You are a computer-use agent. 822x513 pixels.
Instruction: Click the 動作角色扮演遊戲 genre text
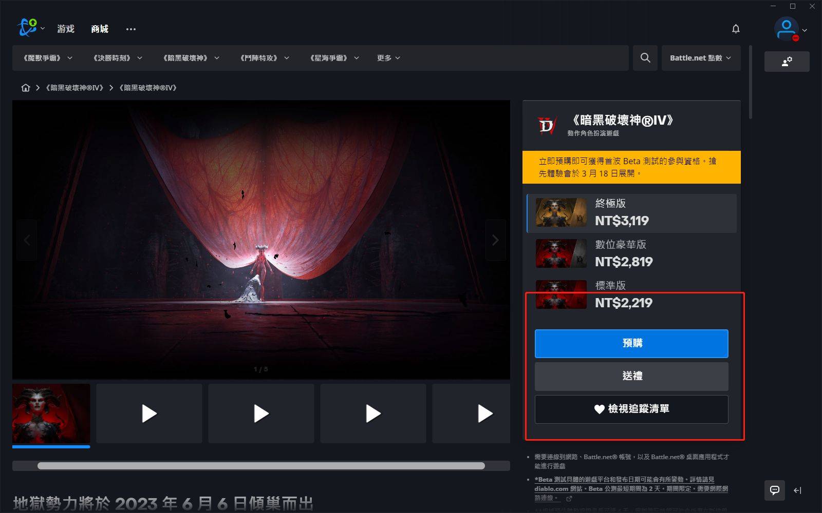click(593, 133)
